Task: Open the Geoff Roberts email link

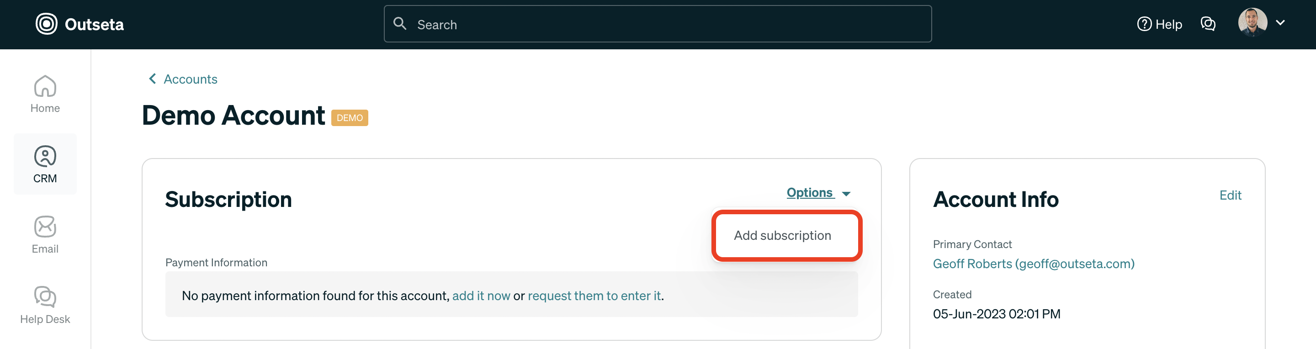Action: coord(1034,264)
